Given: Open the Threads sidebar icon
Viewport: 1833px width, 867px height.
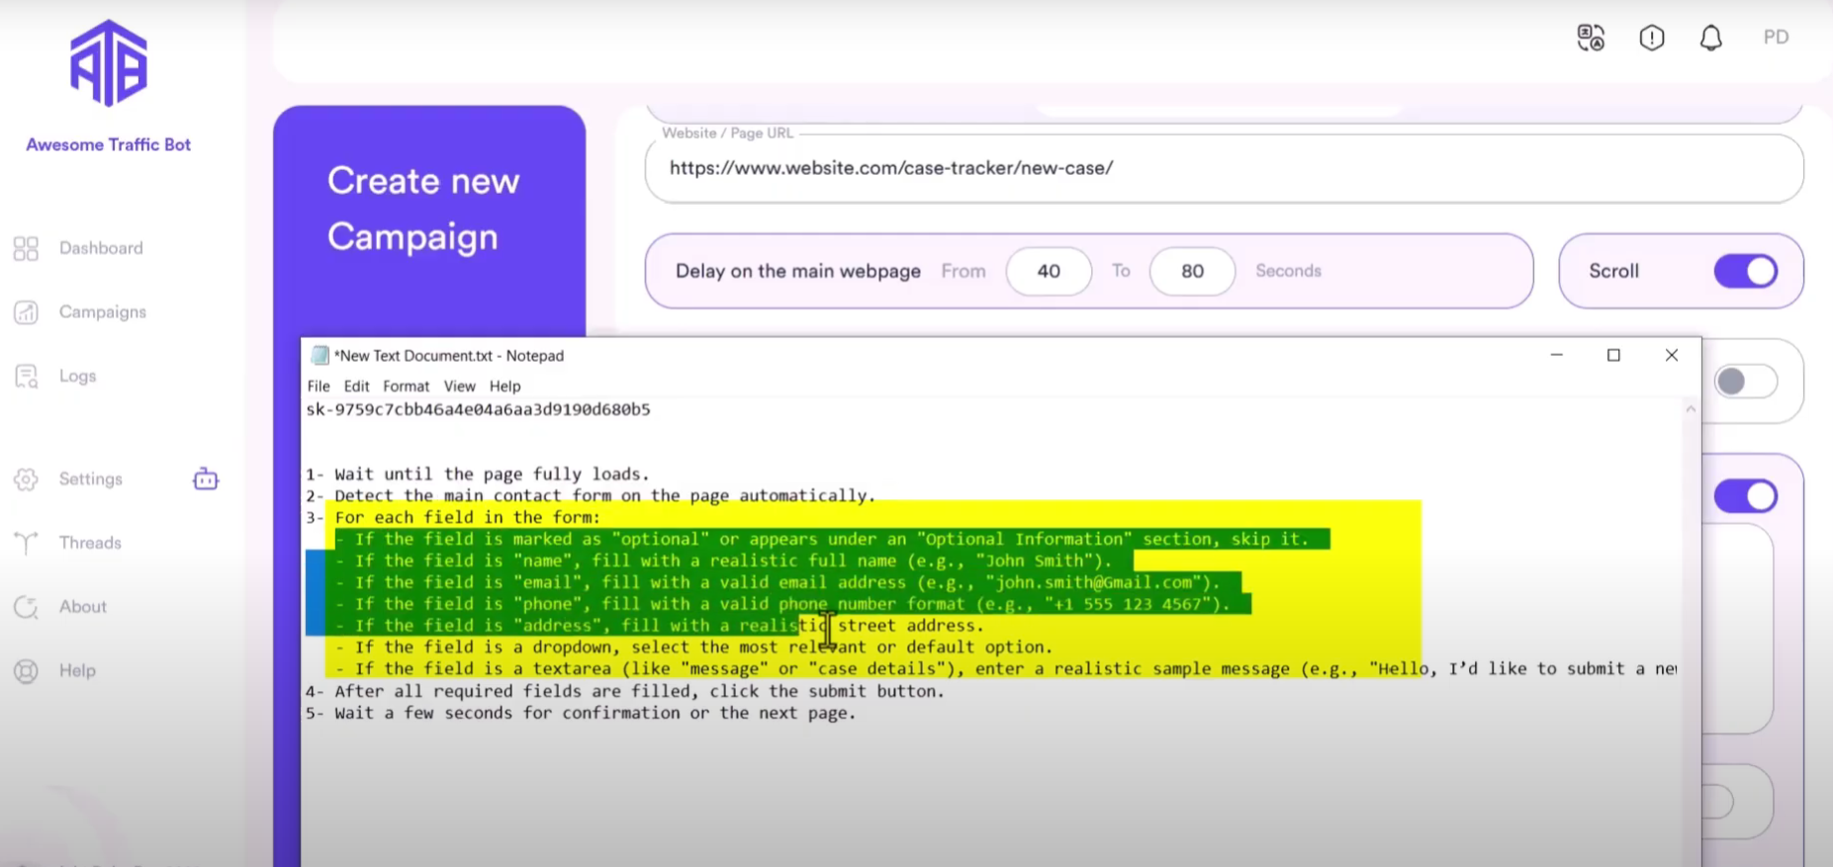Looking at the screenshot, I should [x=26, y=543].
